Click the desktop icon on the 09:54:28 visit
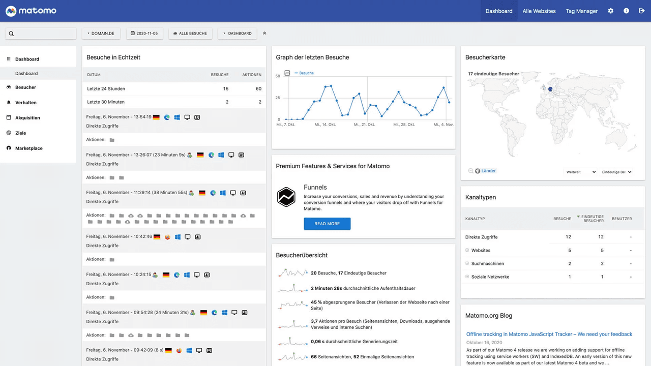Image resolution: width=651 pixels, height=366 pixels. coord(234,313)
